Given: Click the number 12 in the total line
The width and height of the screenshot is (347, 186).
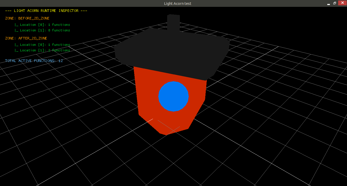Looking at the screenshot, I should click(60, 61).
